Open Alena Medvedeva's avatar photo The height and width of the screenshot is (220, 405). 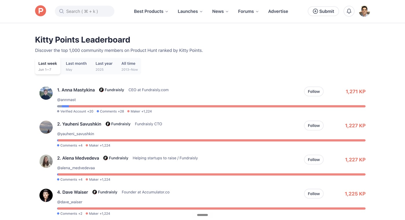tap(46, 161)
